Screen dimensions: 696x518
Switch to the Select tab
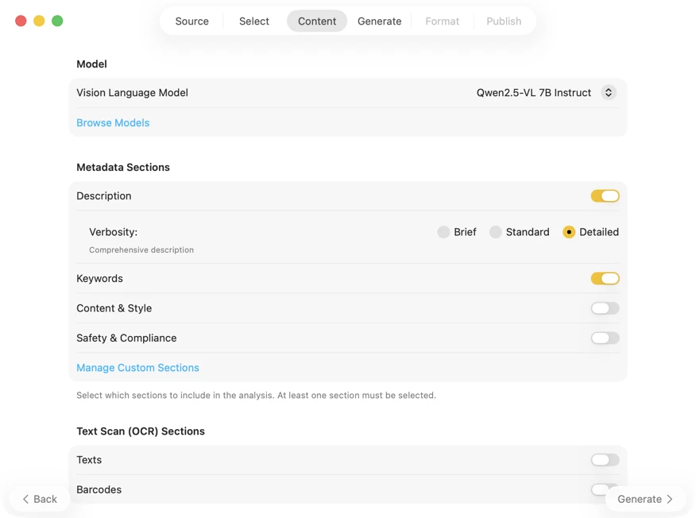(x=253, y=21)
